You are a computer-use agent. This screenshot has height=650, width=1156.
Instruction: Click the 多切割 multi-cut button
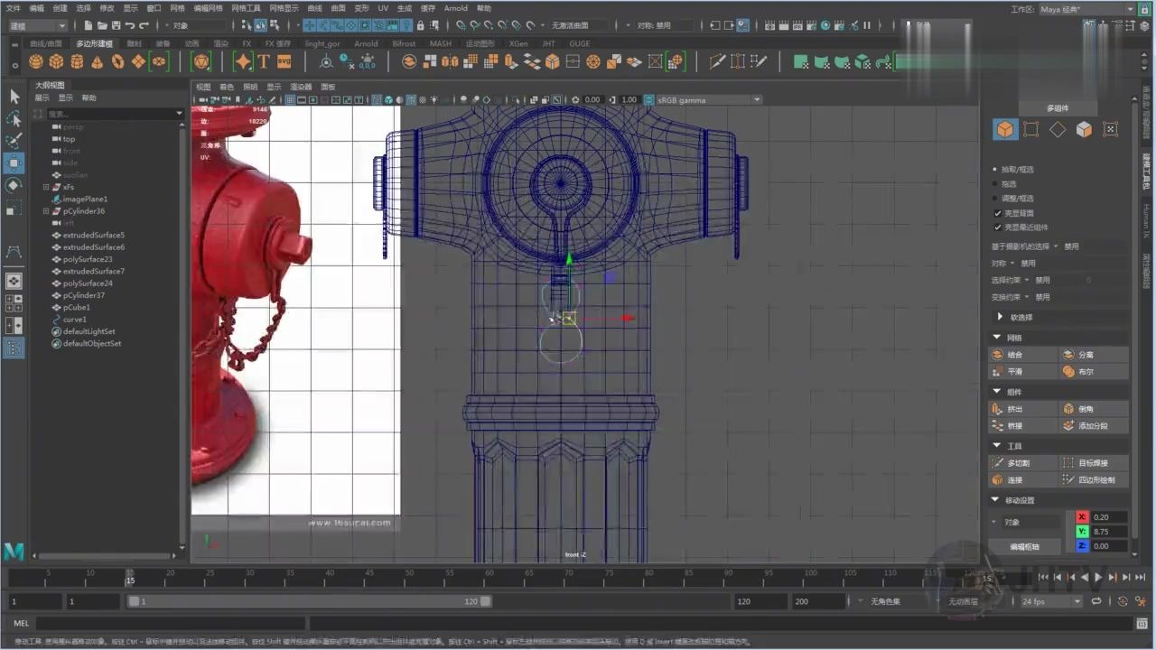pos(1022,463)
